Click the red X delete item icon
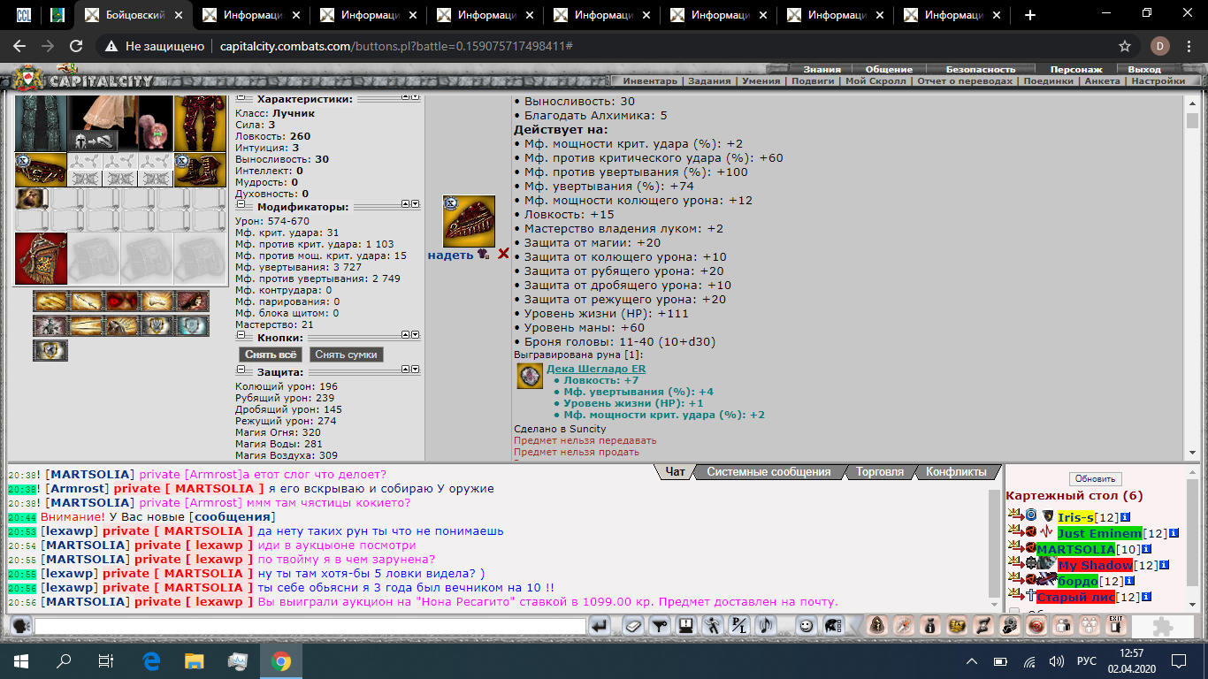 (503, 254)
